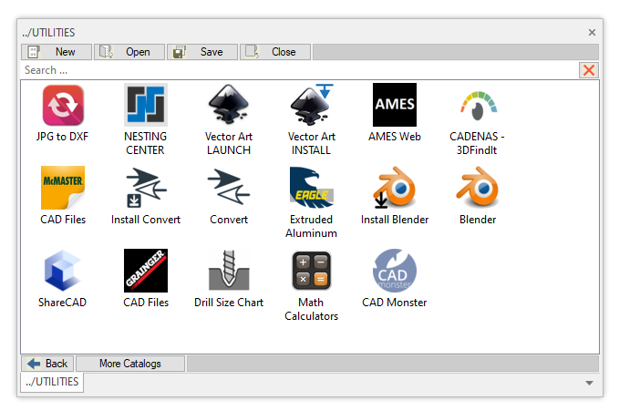Open Math Calculators utility
The width and height of the screenshot is (619, 411).
click(311, 271)
